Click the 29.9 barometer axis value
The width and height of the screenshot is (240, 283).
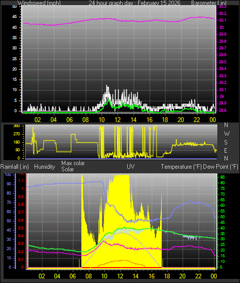[222, 34]
